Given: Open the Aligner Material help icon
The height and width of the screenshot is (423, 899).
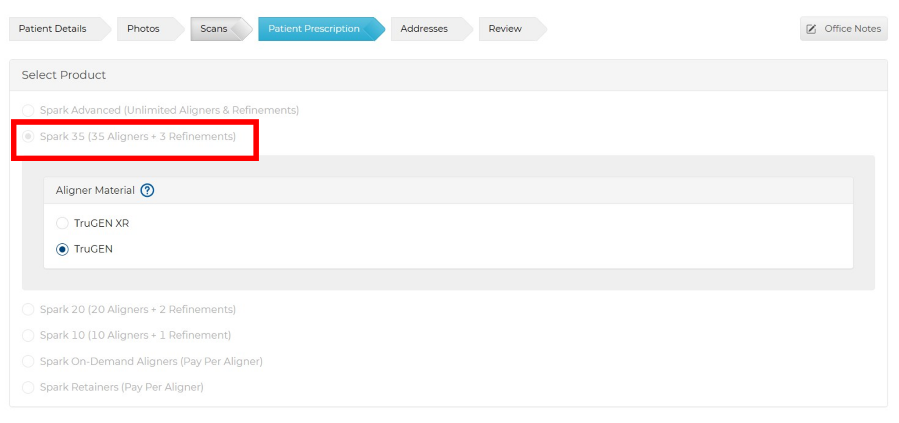Looking at the screenshot, I should coord(147,190).
